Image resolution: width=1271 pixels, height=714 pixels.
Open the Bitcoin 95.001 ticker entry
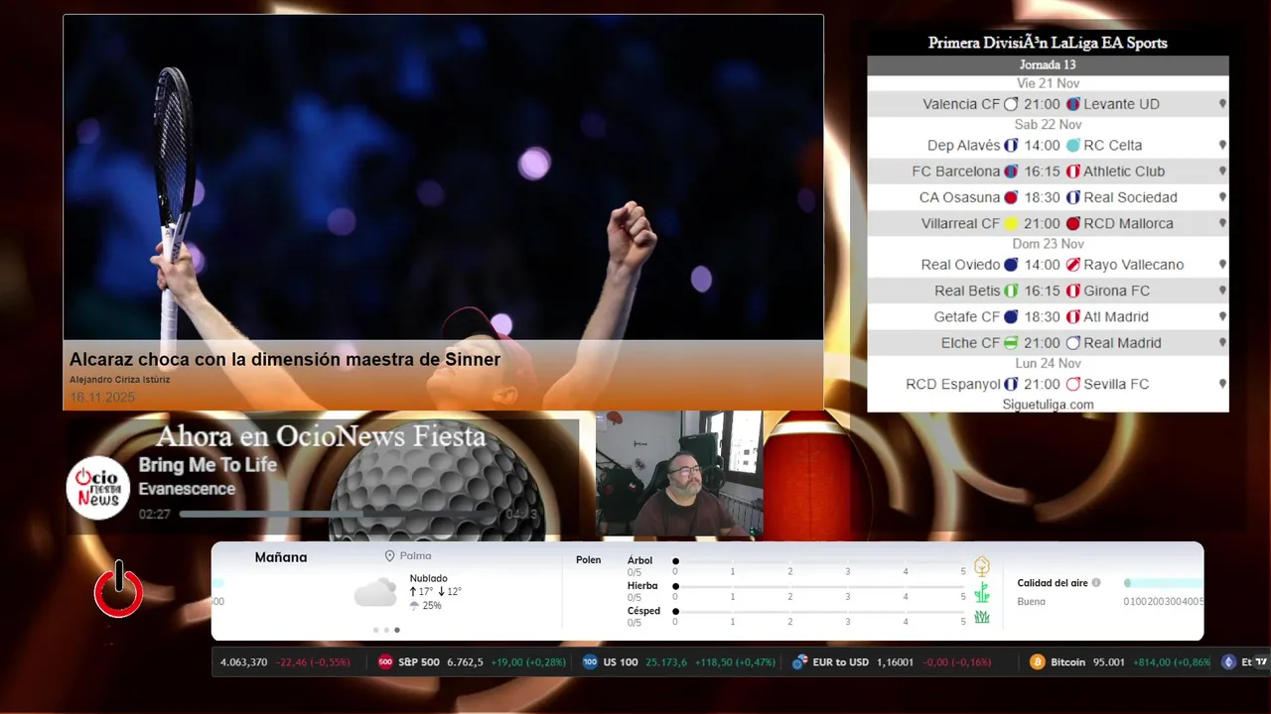1120,662
